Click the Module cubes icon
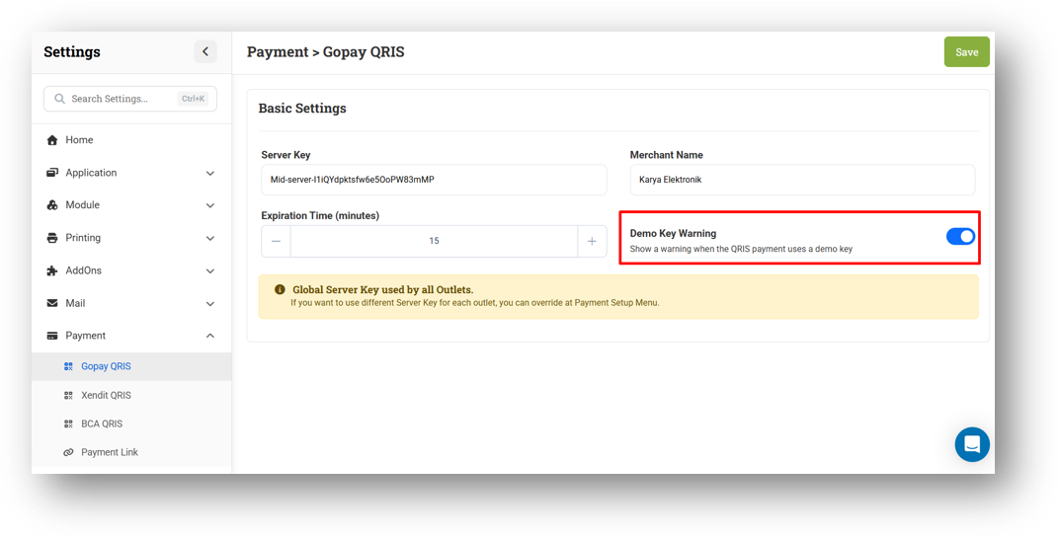This screenshot has height=538, width=1059. pyautogui.click(x=52, y=205)
